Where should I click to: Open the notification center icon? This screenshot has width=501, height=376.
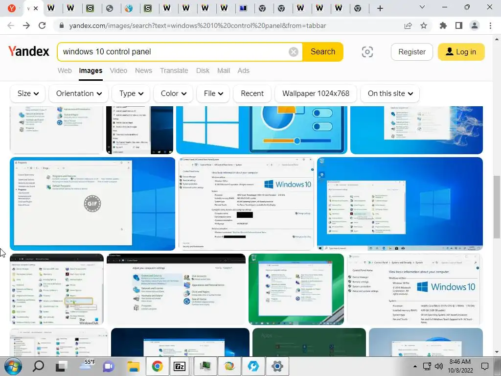click(485, 366)
